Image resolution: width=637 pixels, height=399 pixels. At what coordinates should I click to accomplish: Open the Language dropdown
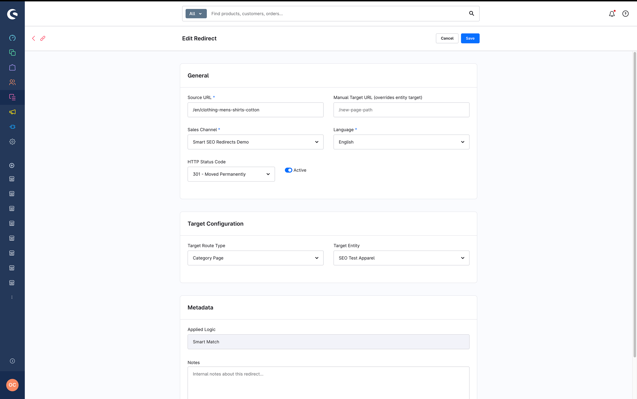coord(401,142)
